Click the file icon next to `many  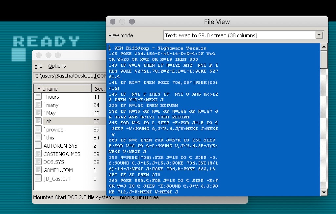click(38, 105)
